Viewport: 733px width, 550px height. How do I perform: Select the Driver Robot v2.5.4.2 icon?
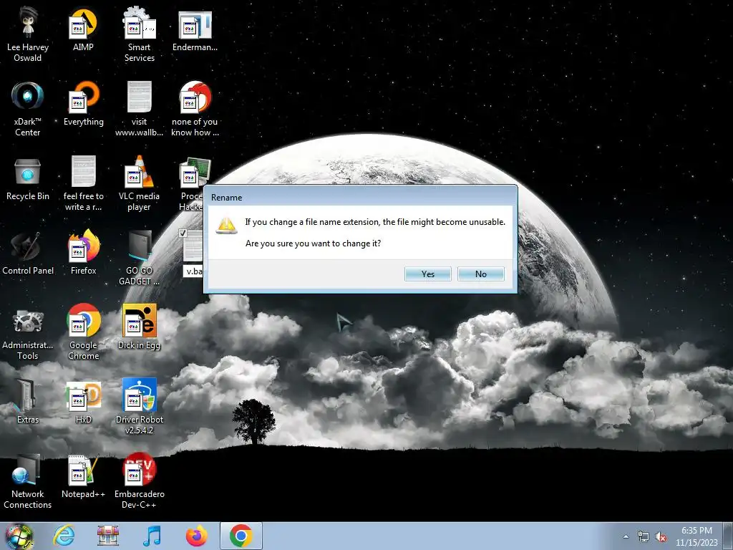(x=139, y=407)
